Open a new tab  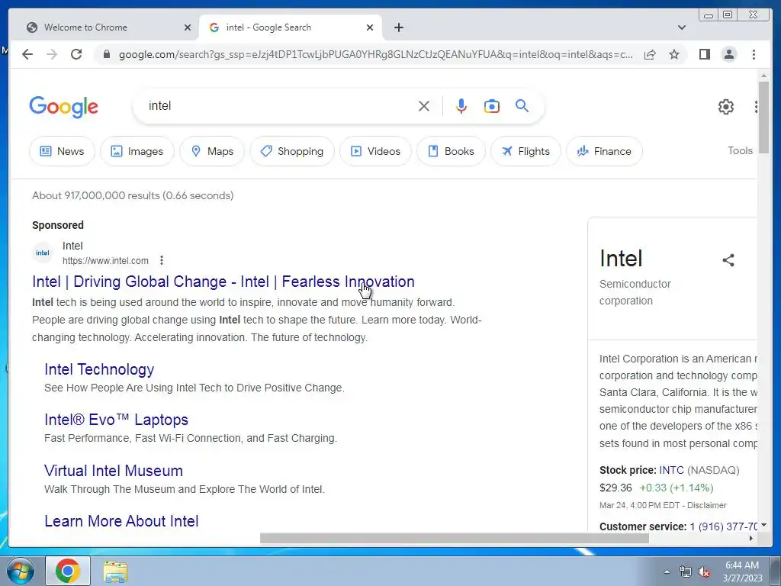click(398, 27)
